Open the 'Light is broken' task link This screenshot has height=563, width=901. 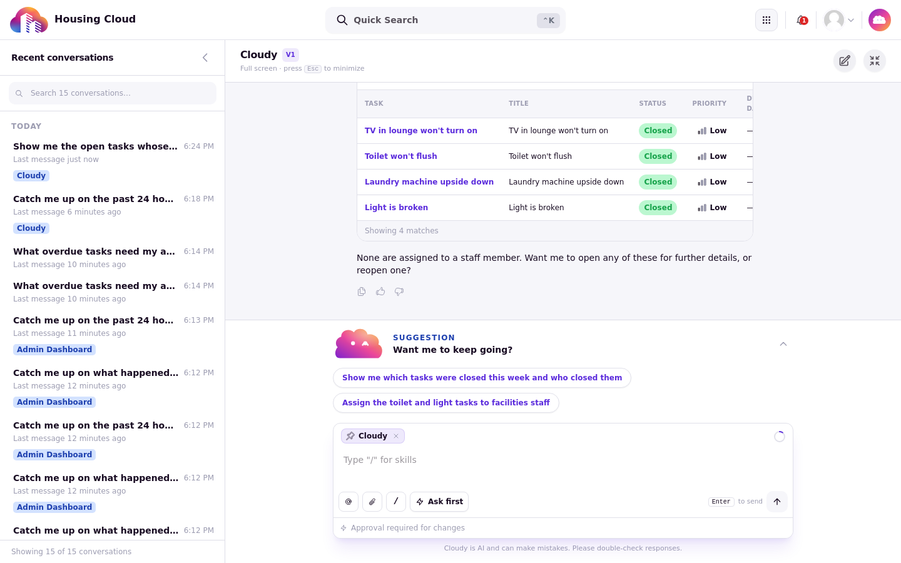coord(397,208)
